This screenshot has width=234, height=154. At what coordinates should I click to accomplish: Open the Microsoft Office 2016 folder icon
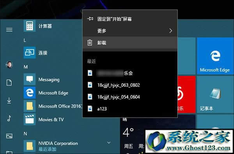tap(30, 106)
